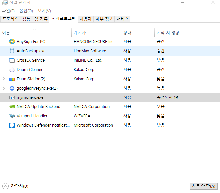Expand the DaumStation(2) group
Image resolution: width=220 pixels, height=193 pixels.
click(4, 79)
